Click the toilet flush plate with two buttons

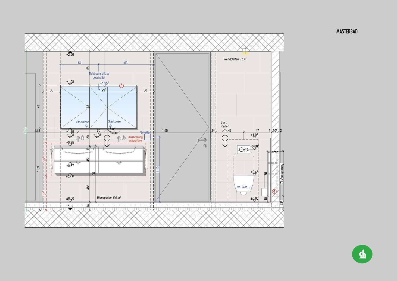[x=243, y=149]
